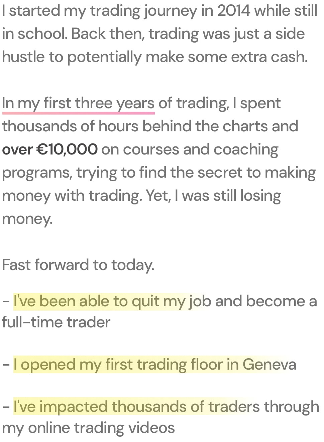This screenshot has width=324, height=442.
Task: Click the bold text "over €10,000"
Action: tap(50, 149)
